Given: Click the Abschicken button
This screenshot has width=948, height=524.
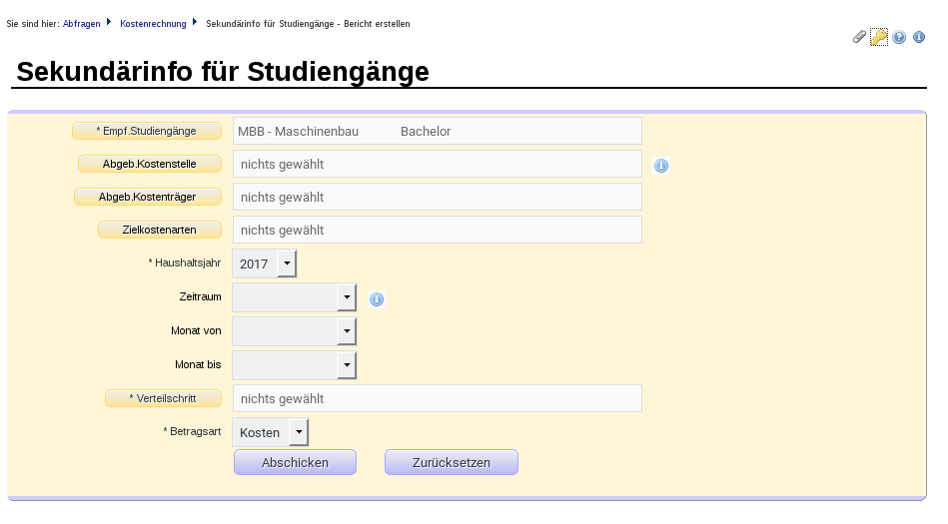Looking at the screenshot, I should click(x=295, y=462).
